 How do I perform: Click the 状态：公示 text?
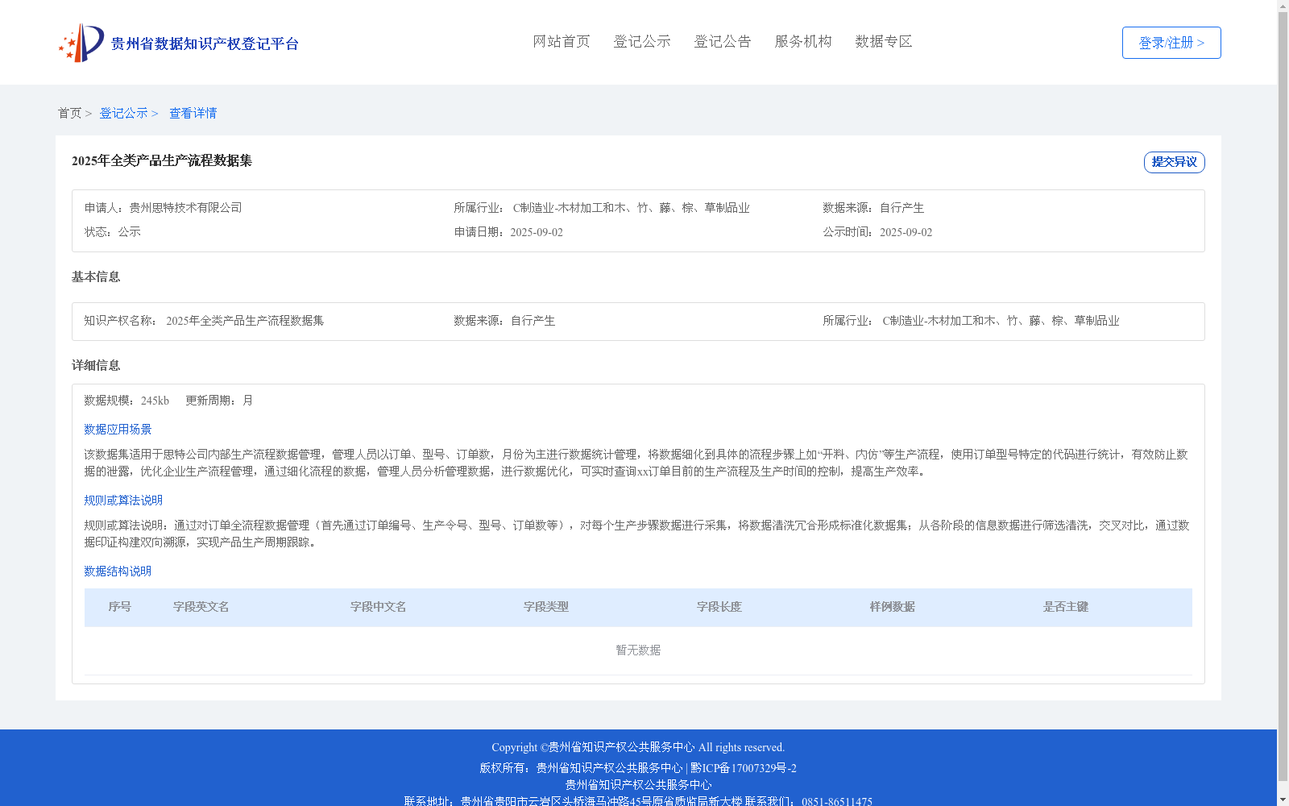pos(113,232)
